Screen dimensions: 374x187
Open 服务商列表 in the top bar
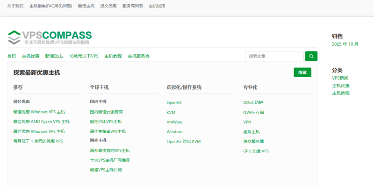[x=133, y=6]
